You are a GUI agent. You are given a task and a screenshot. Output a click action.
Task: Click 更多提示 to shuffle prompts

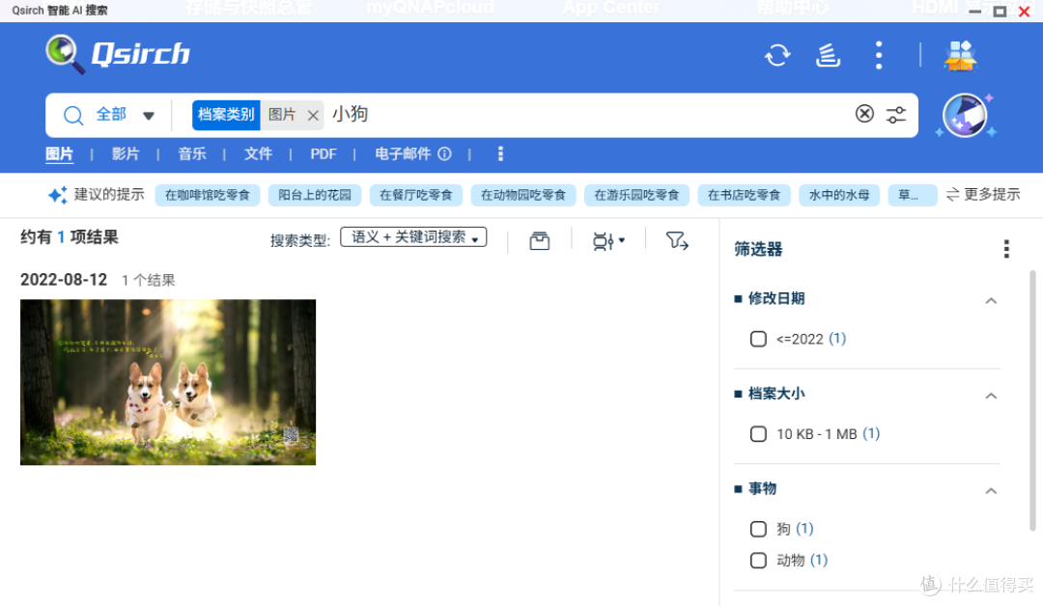tap(983, 195)
